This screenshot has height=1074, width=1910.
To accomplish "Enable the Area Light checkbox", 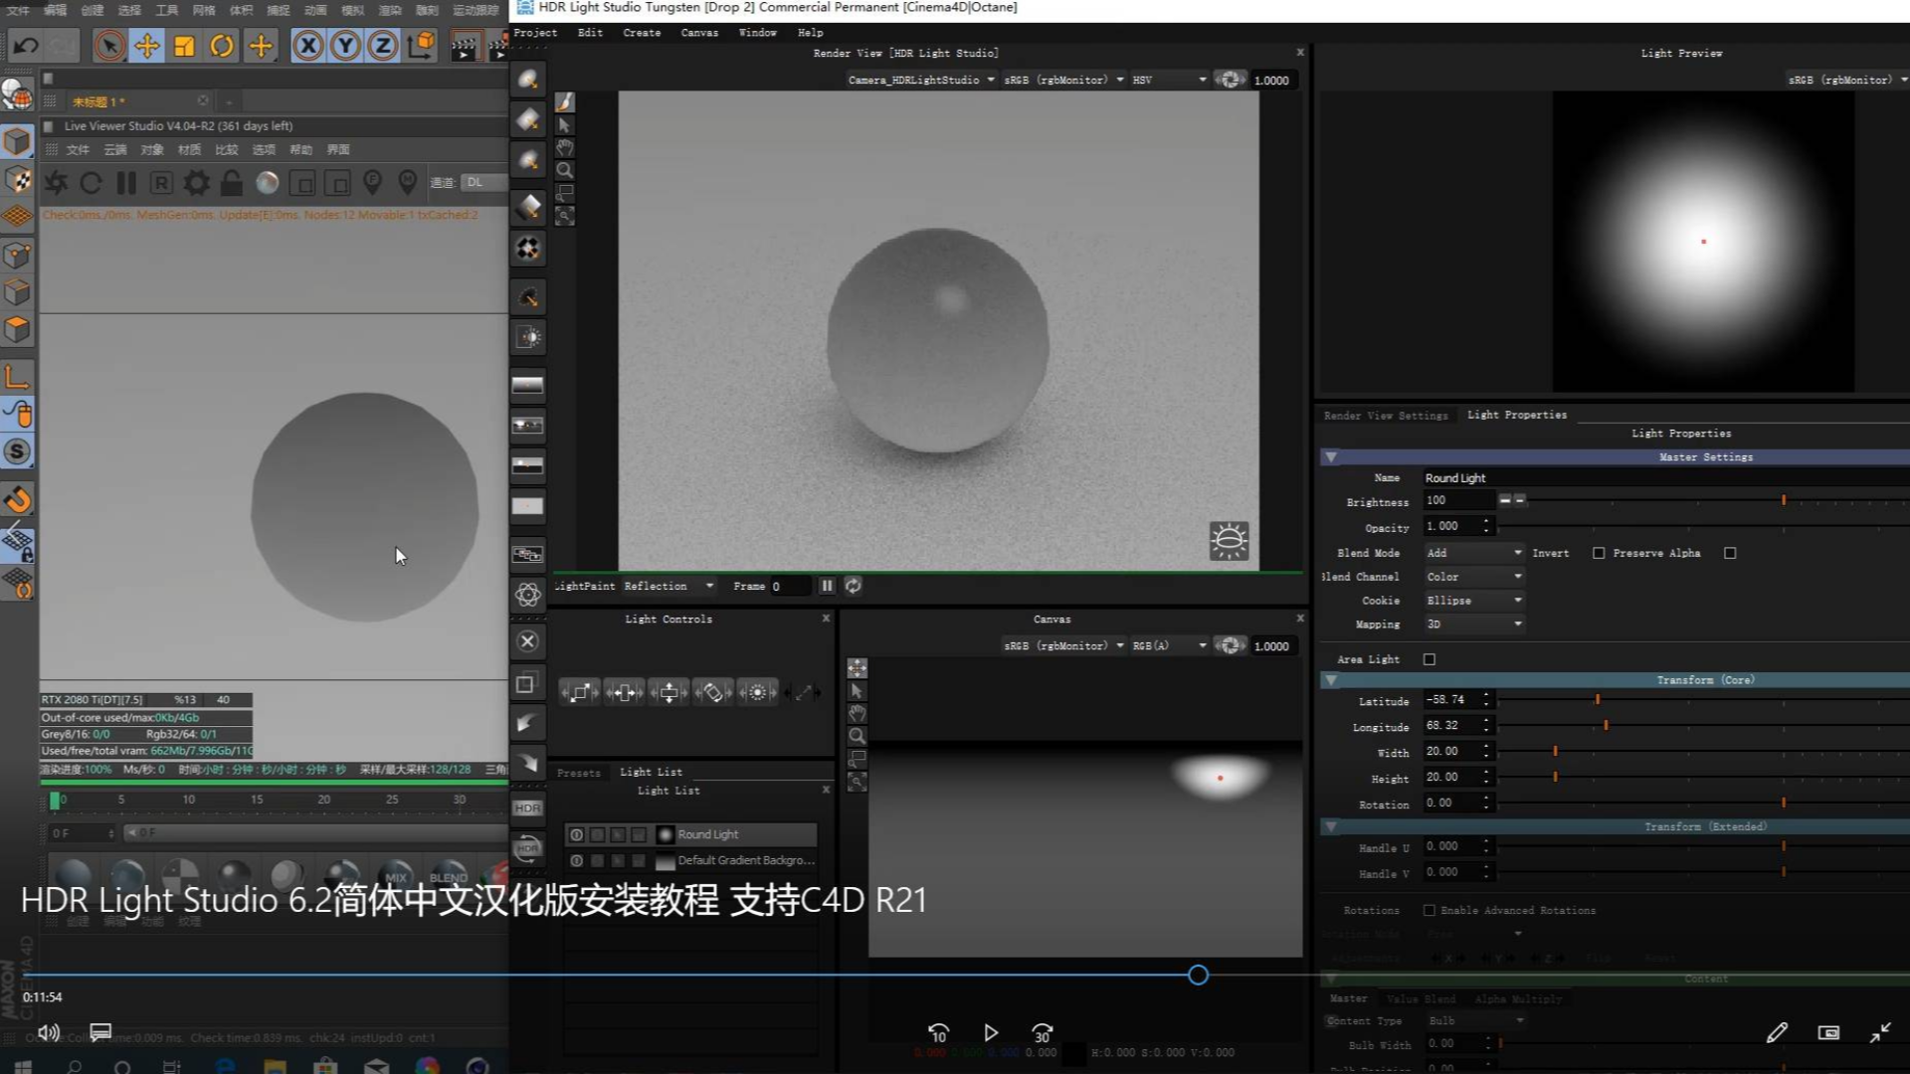I will [1430, 659].
